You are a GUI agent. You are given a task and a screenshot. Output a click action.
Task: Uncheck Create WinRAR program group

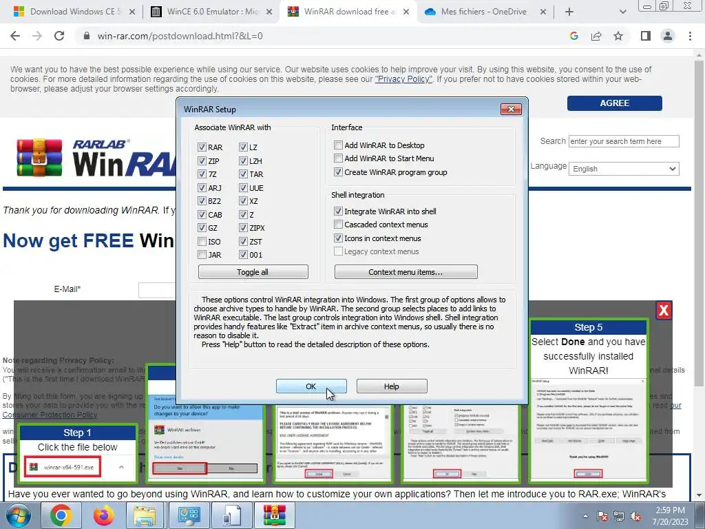338,172
